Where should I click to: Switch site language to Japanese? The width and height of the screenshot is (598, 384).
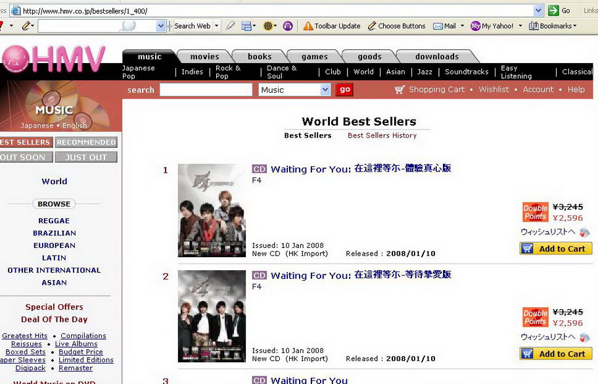click(x=37, y=126)
